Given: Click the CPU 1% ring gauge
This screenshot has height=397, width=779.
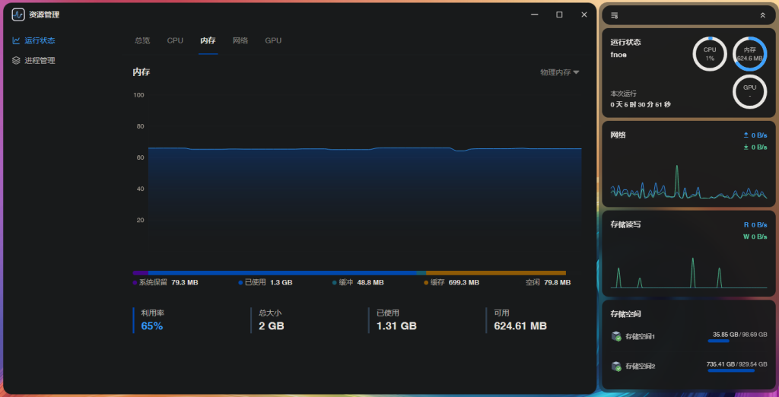Looking at the screenshot, I should [x=709, y=54].
